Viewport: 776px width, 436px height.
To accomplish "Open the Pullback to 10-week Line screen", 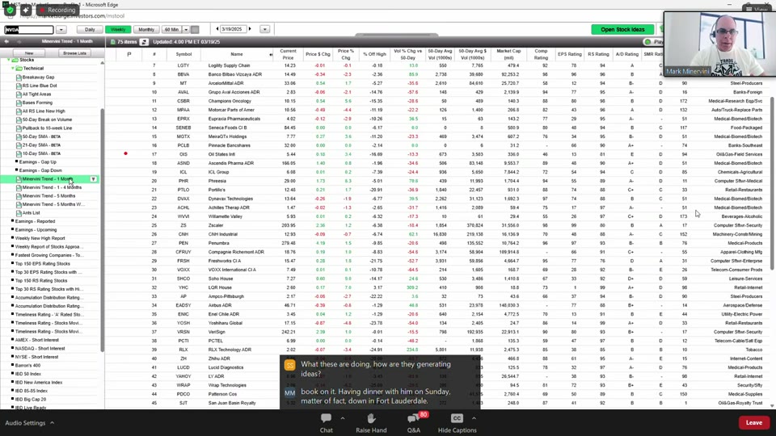I will [x=47, y=128].
